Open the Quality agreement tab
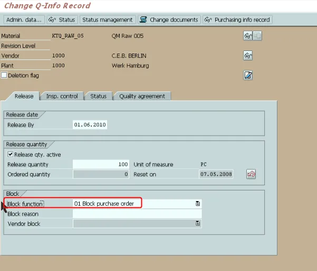Screen dimensions: 317x271 coord(142,96)
